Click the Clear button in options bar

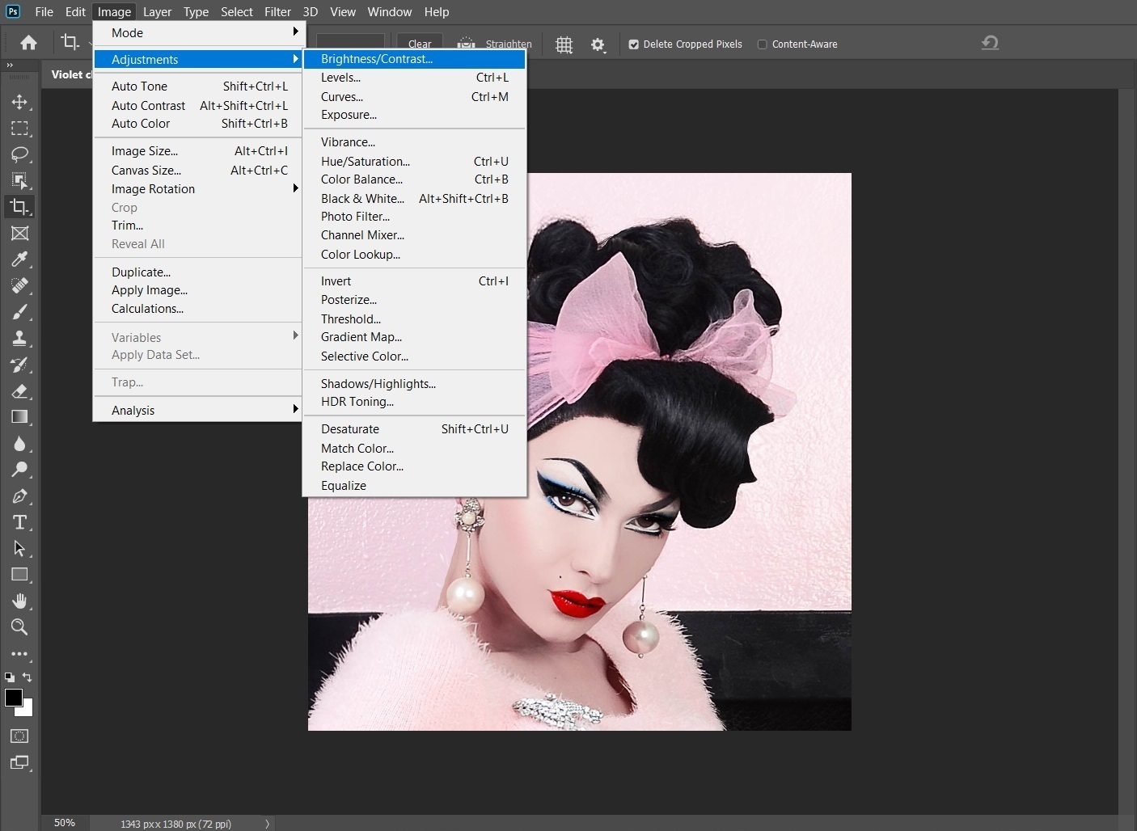(x=420, y=44)
